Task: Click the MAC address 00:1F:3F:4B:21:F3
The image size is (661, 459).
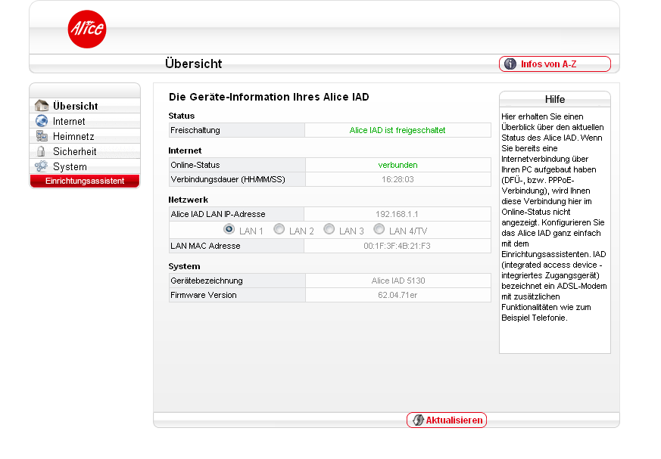Action: (x=397, y=246)
